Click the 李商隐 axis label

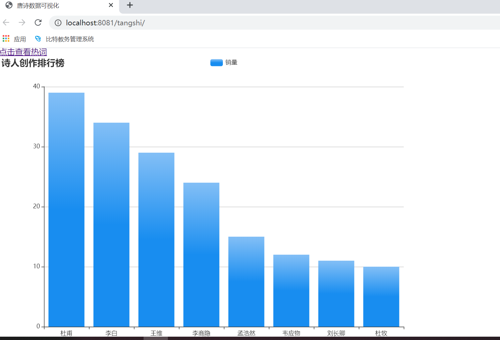[201, 333]
